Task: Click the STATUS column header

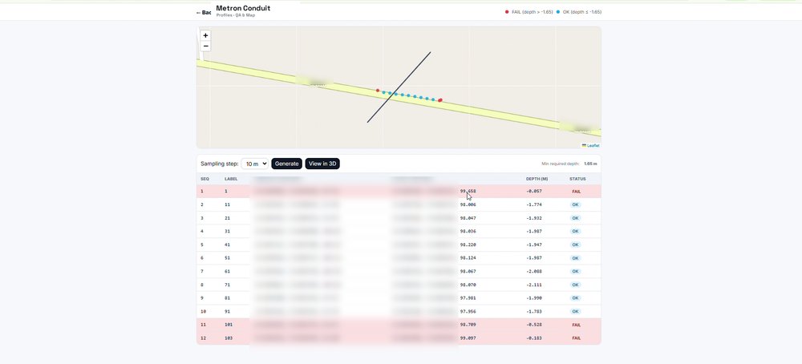Action: point(578,179)
